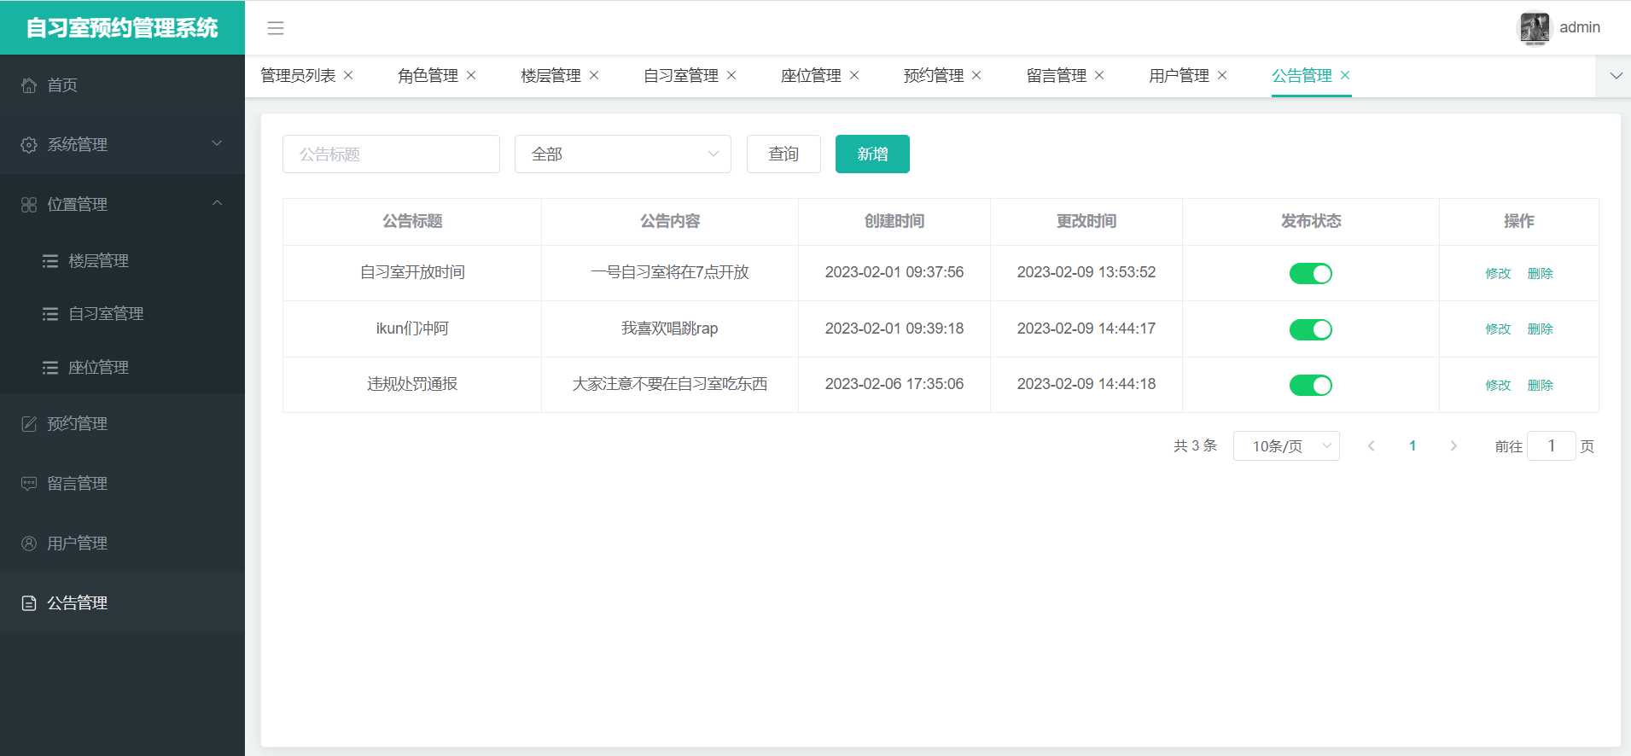Switch to the 楼层管理 tab
The image size is (1631, 756).
[551, 76]
